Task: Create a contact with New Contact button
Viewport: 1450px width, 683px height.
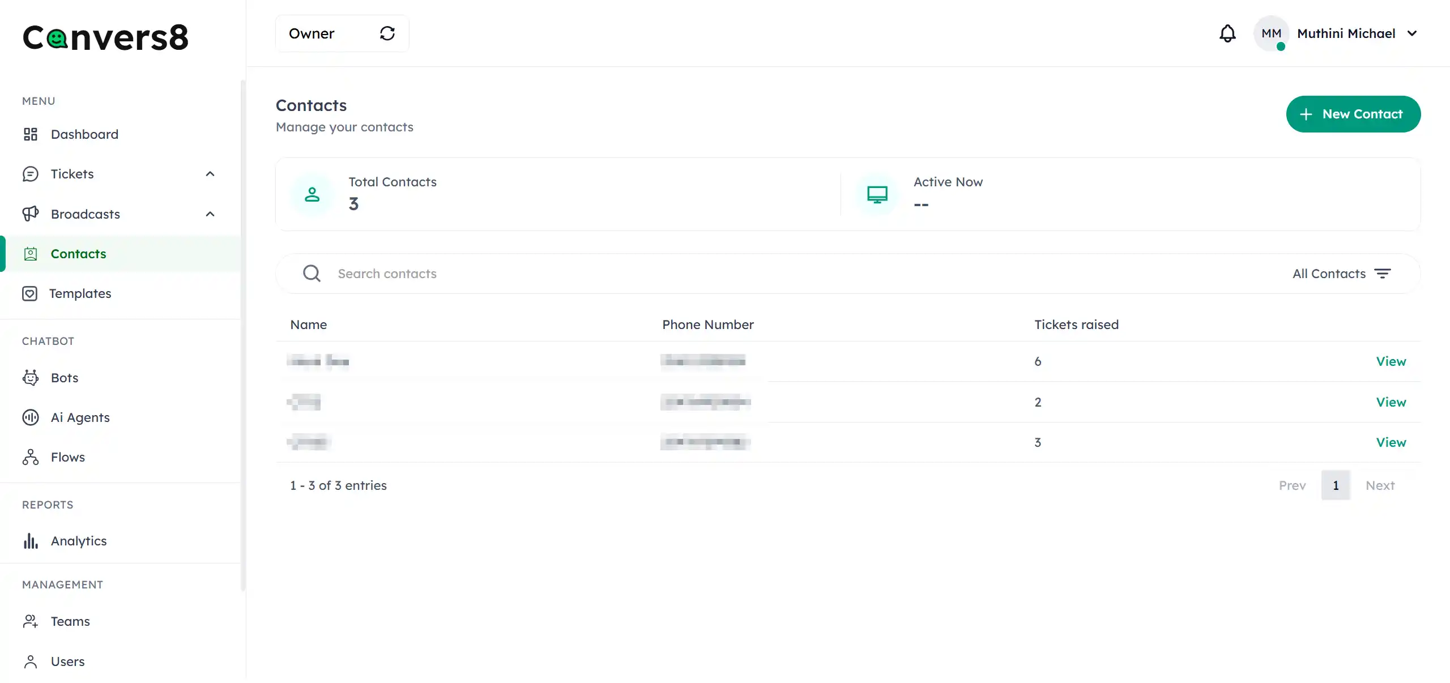Action: (x=1354, y=114)
